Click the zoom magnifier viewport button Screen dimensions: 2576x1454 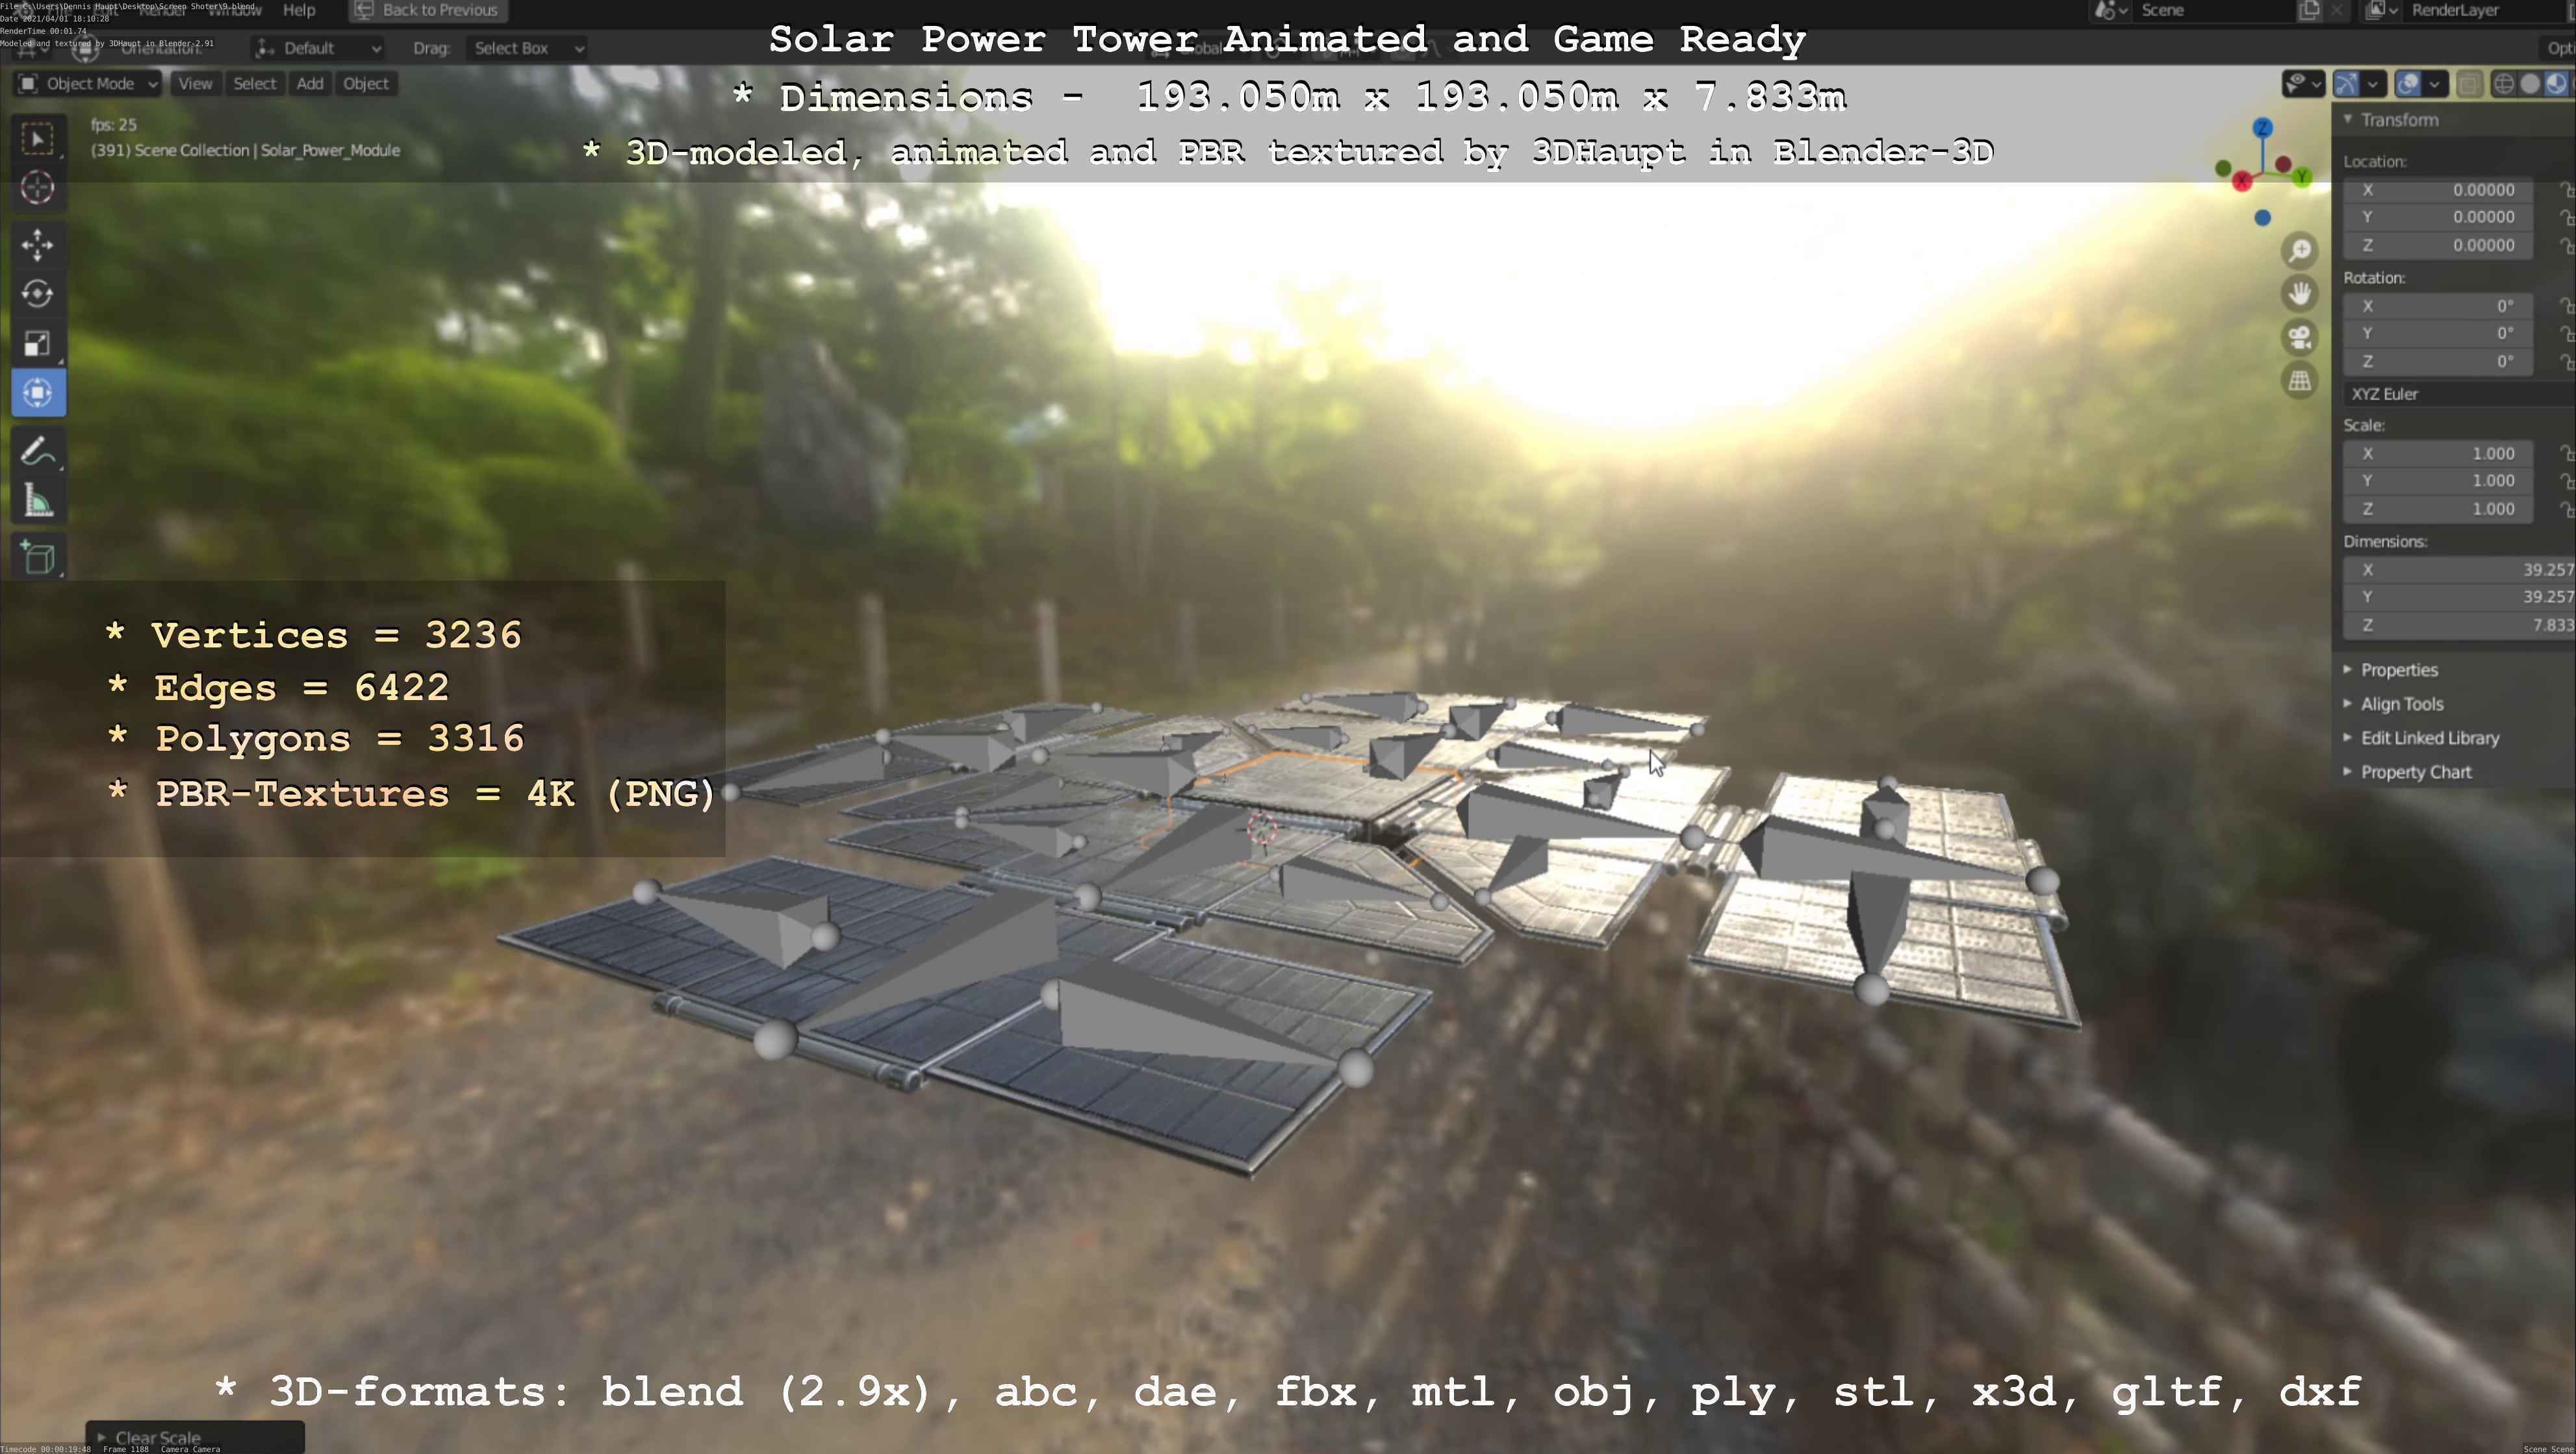[2300, 251]
